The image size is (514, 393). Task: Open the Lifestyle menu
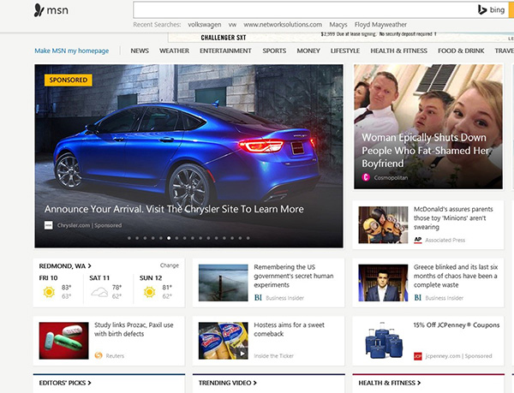point(345,51)
